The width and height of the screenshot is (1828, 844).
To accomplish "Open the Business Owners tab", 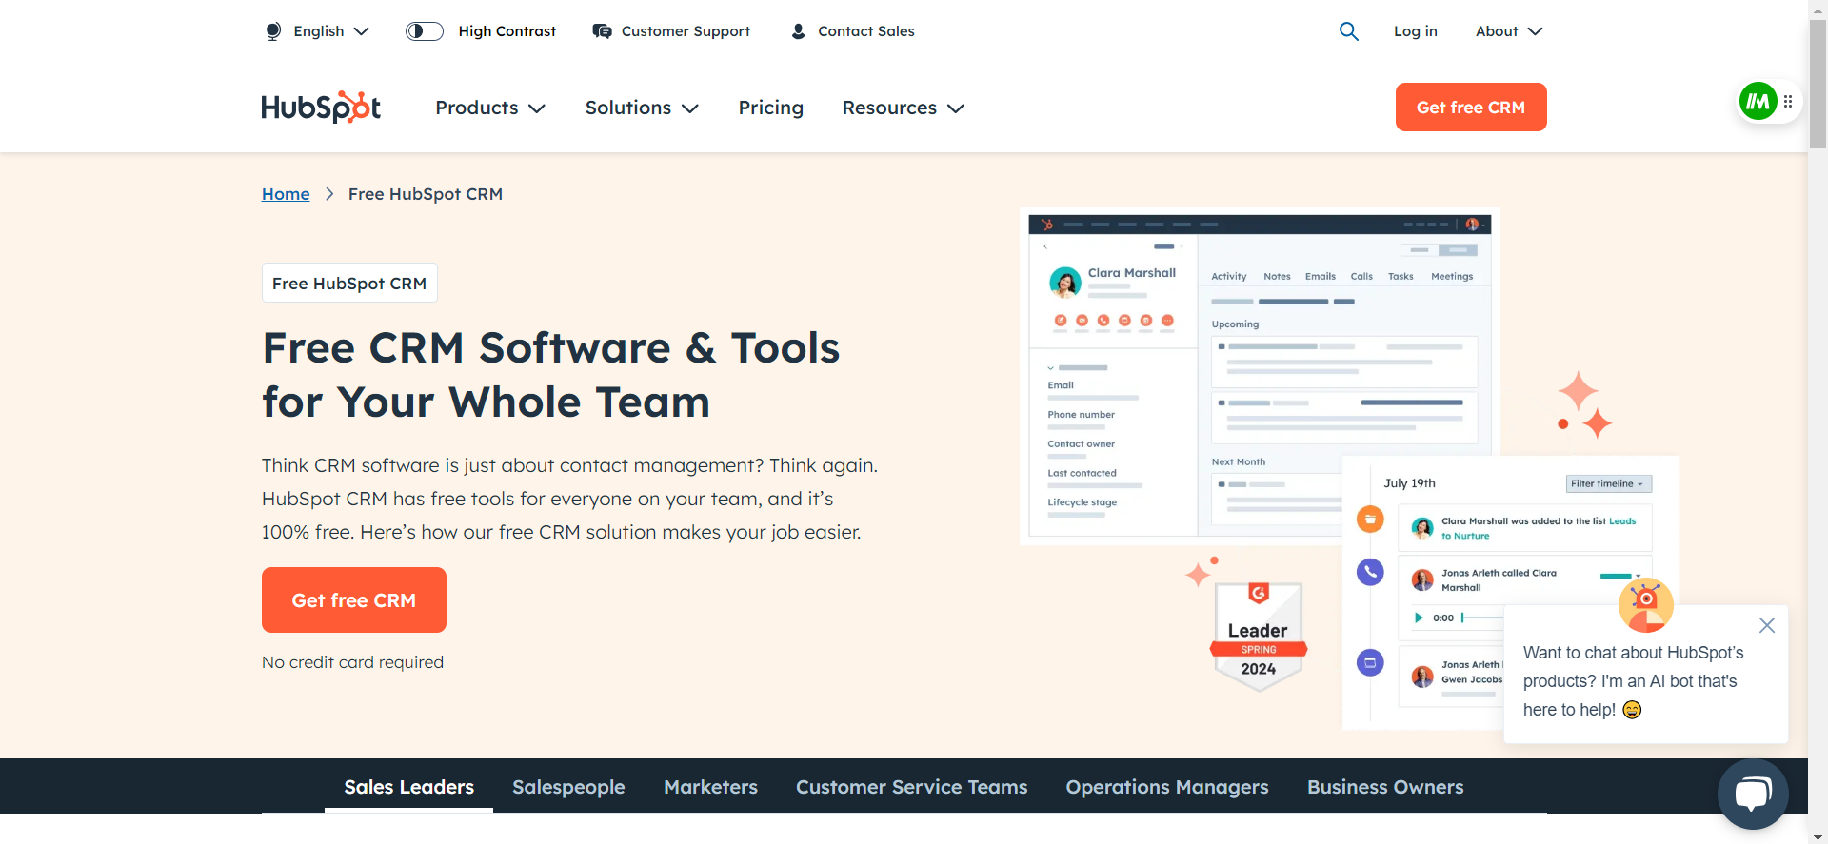I will tap(1385, 787).
